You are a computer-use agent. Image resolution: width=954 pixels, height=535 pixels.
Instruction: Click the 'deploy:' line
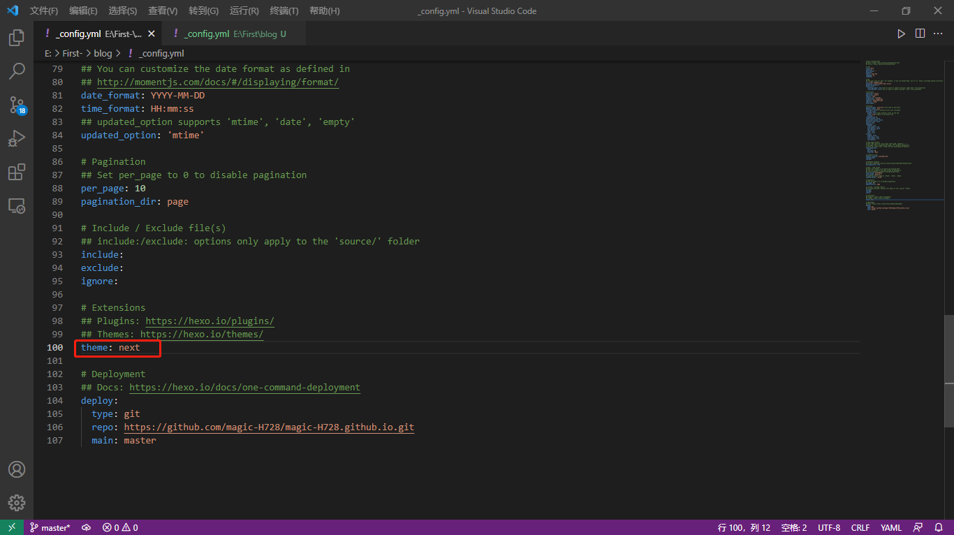100,401
